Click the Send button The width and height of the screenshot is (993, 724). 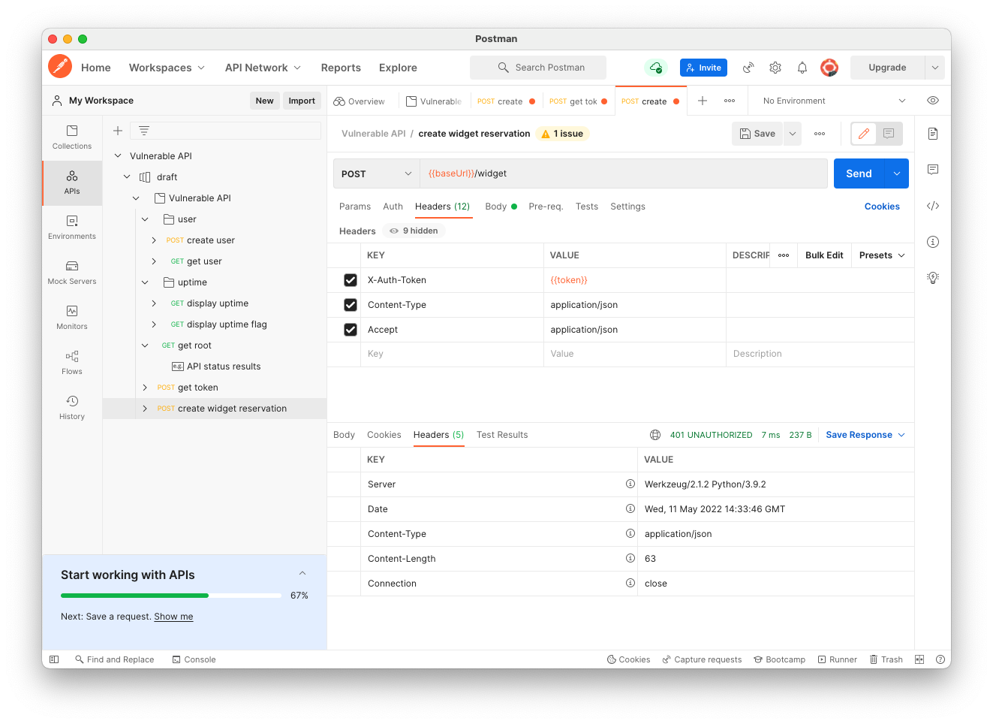coord(859,173)
